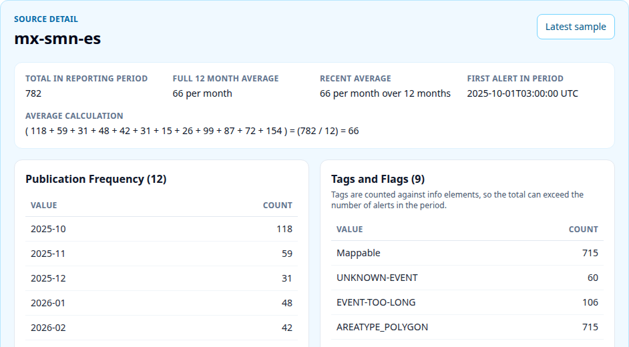This screenshot has width=629, height=347.
Task: Select count 31 for 2025-12
Action: [287, 278]
